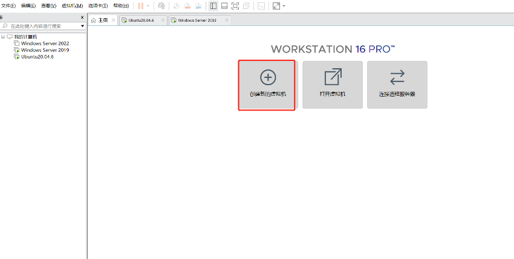Click the open VM arrow-box icon
Viewport: 514px width, 259px height.
pos(333,77)
